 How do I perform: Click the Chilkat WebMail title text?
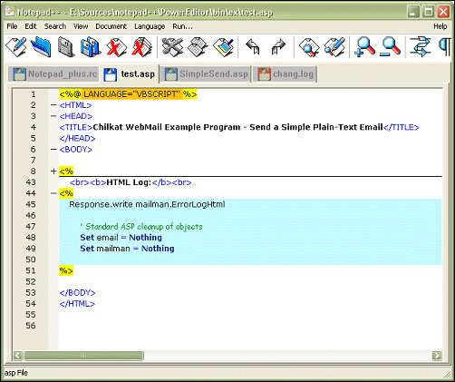coord(238,127)
